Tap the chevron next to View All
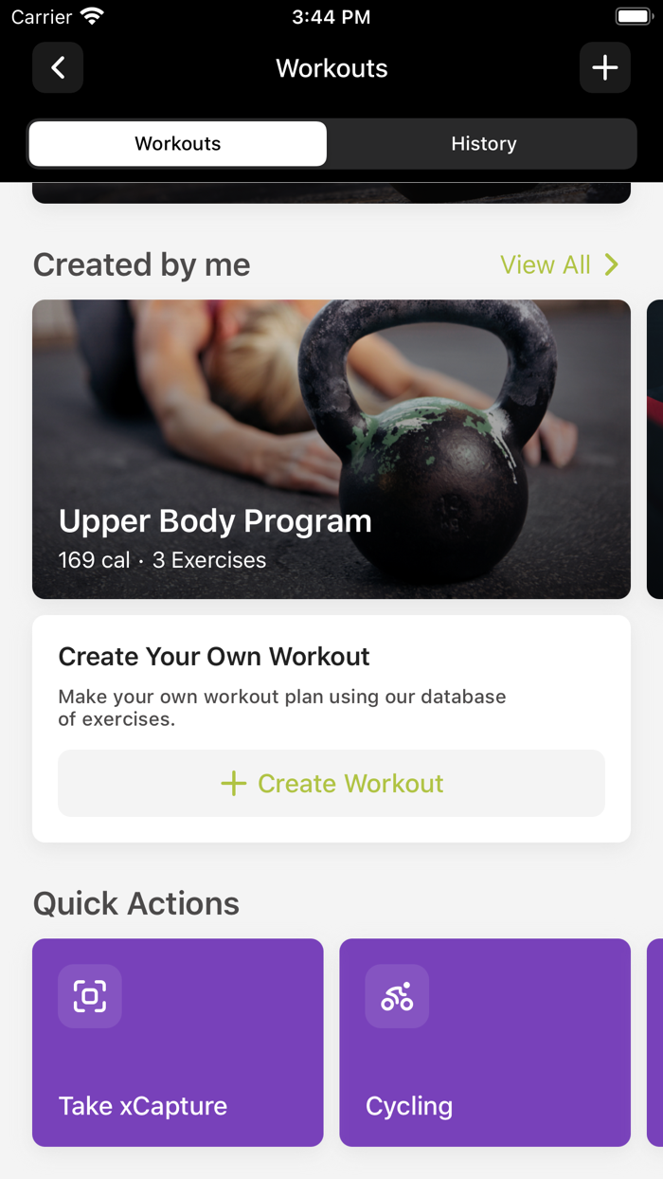 click(x=611, y=265)
